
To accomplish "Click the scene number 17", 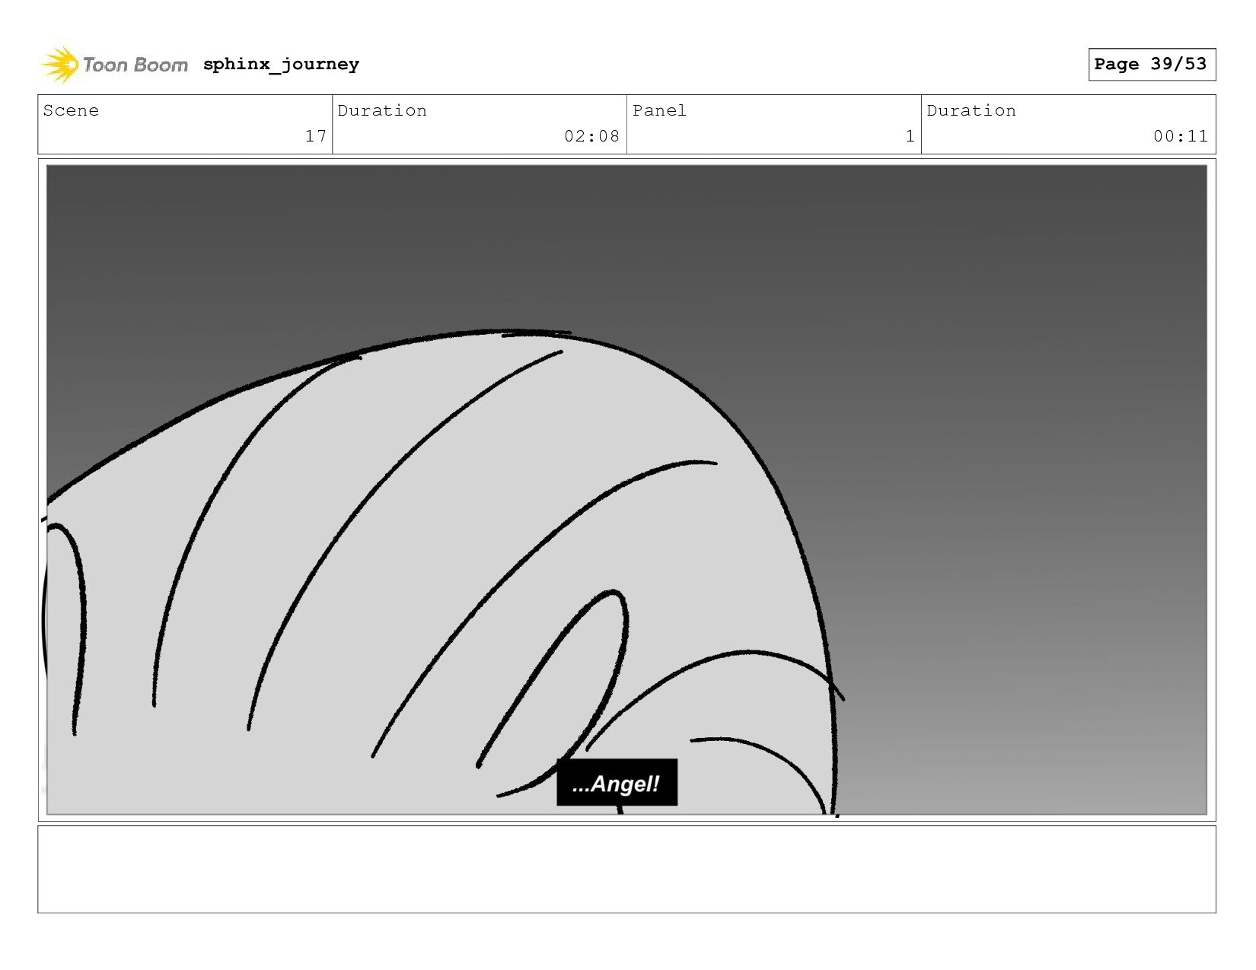I will pyautogui.click(x=316, y=136).
